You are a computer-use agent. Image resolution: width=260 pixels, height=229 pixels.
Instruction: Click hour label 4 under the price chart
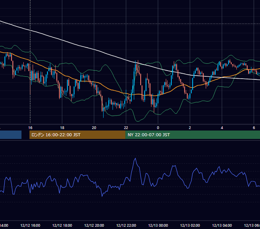[222, 128]
